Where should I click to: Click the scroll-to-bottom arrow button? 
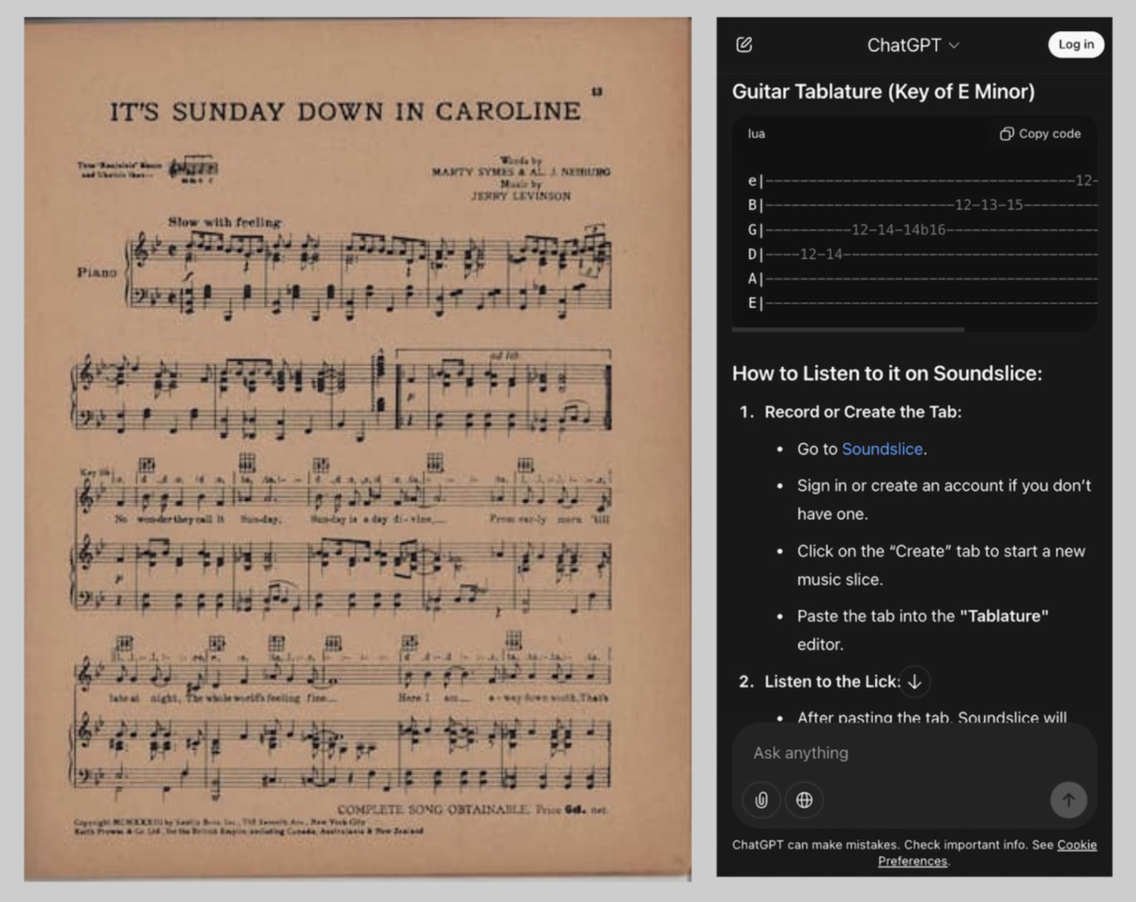point(914,681)
